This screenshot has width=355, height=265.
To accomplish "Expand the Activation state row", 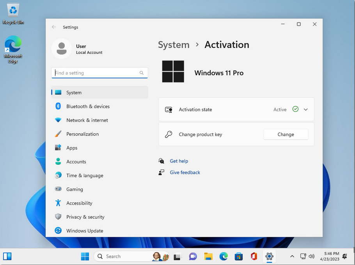I will coord(236,110).
